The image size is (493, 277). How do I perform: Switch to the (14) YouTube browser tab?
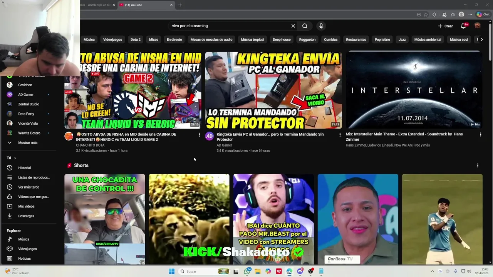[146, 5]
